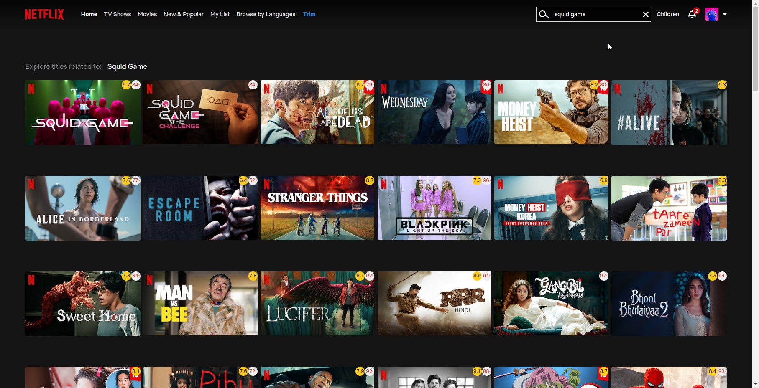The height and width of the screenshot is (388, 759).
Task: Open the RRR Hindi thumbnail
Action: click(434, 304)
